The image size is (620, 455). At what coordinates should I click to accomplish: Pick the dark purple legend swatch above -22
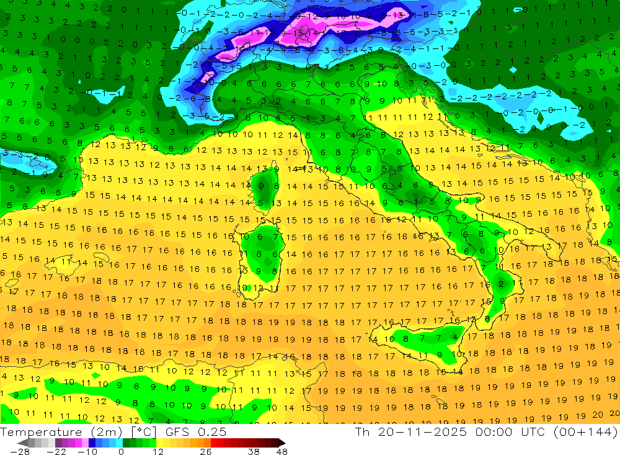pos(58,443)
